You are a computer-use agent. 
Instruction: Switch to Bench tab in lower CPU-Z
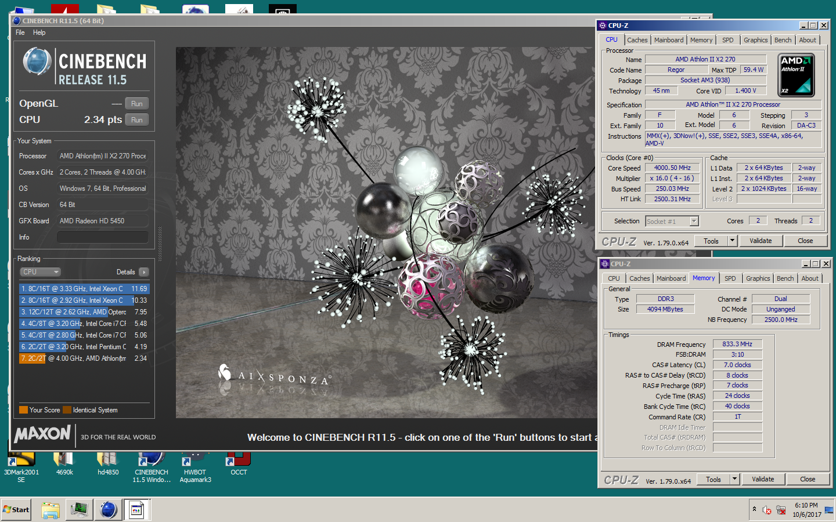[x=785, y=278]
